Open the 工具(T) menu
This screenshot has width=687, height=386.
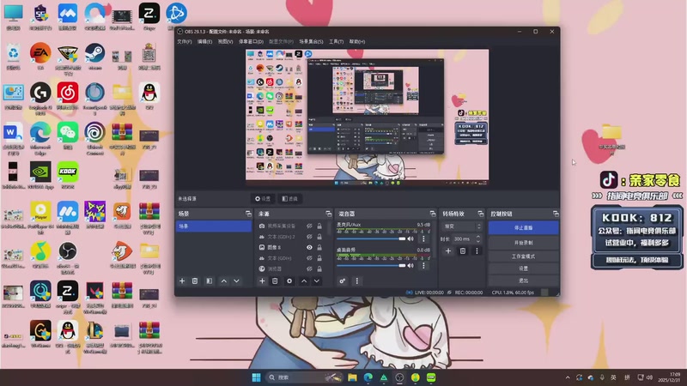(x=336, y=41)
